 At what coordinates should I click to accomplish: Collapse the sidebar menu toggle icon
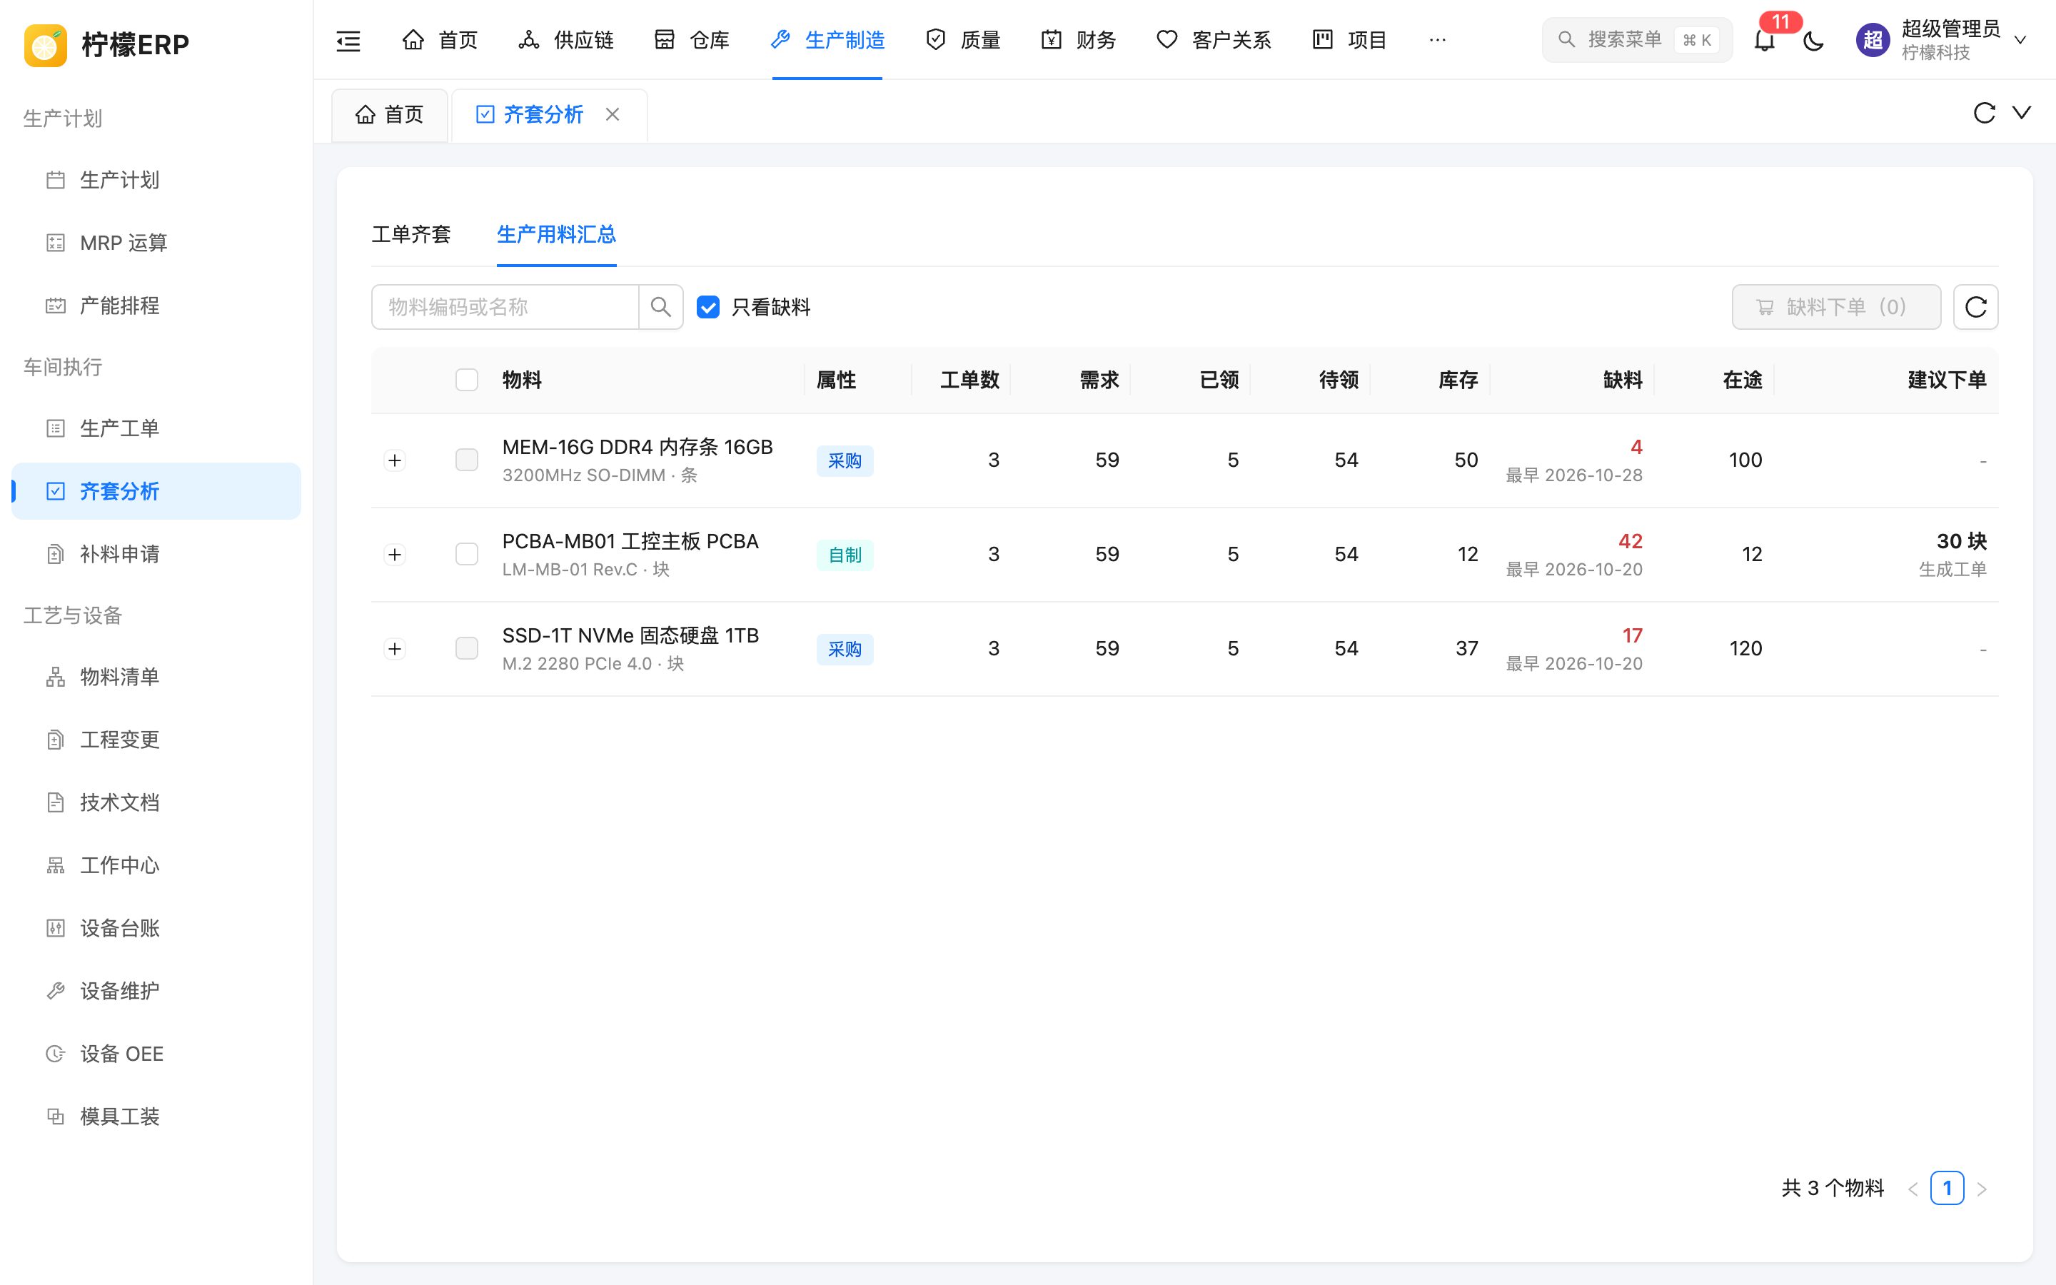[x=348, y=40]
